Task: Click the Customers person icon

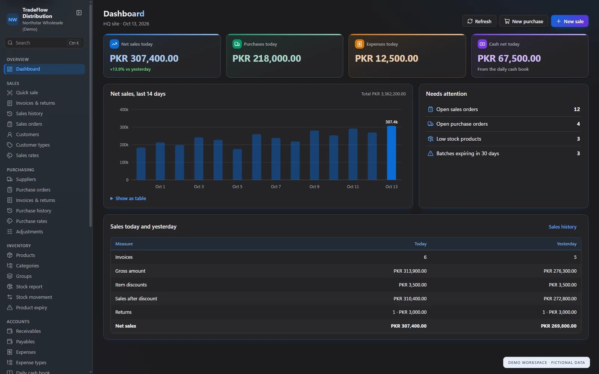Action: click(x=10, y=135)
